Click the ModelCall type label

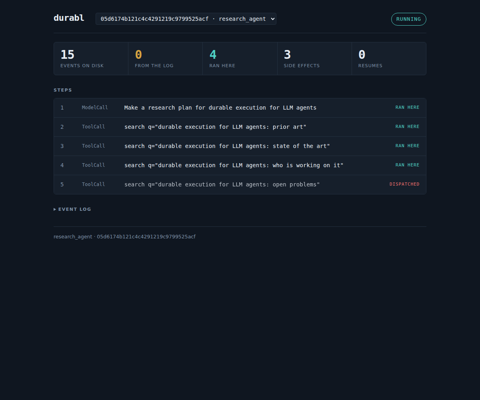[x=95, y=108]
